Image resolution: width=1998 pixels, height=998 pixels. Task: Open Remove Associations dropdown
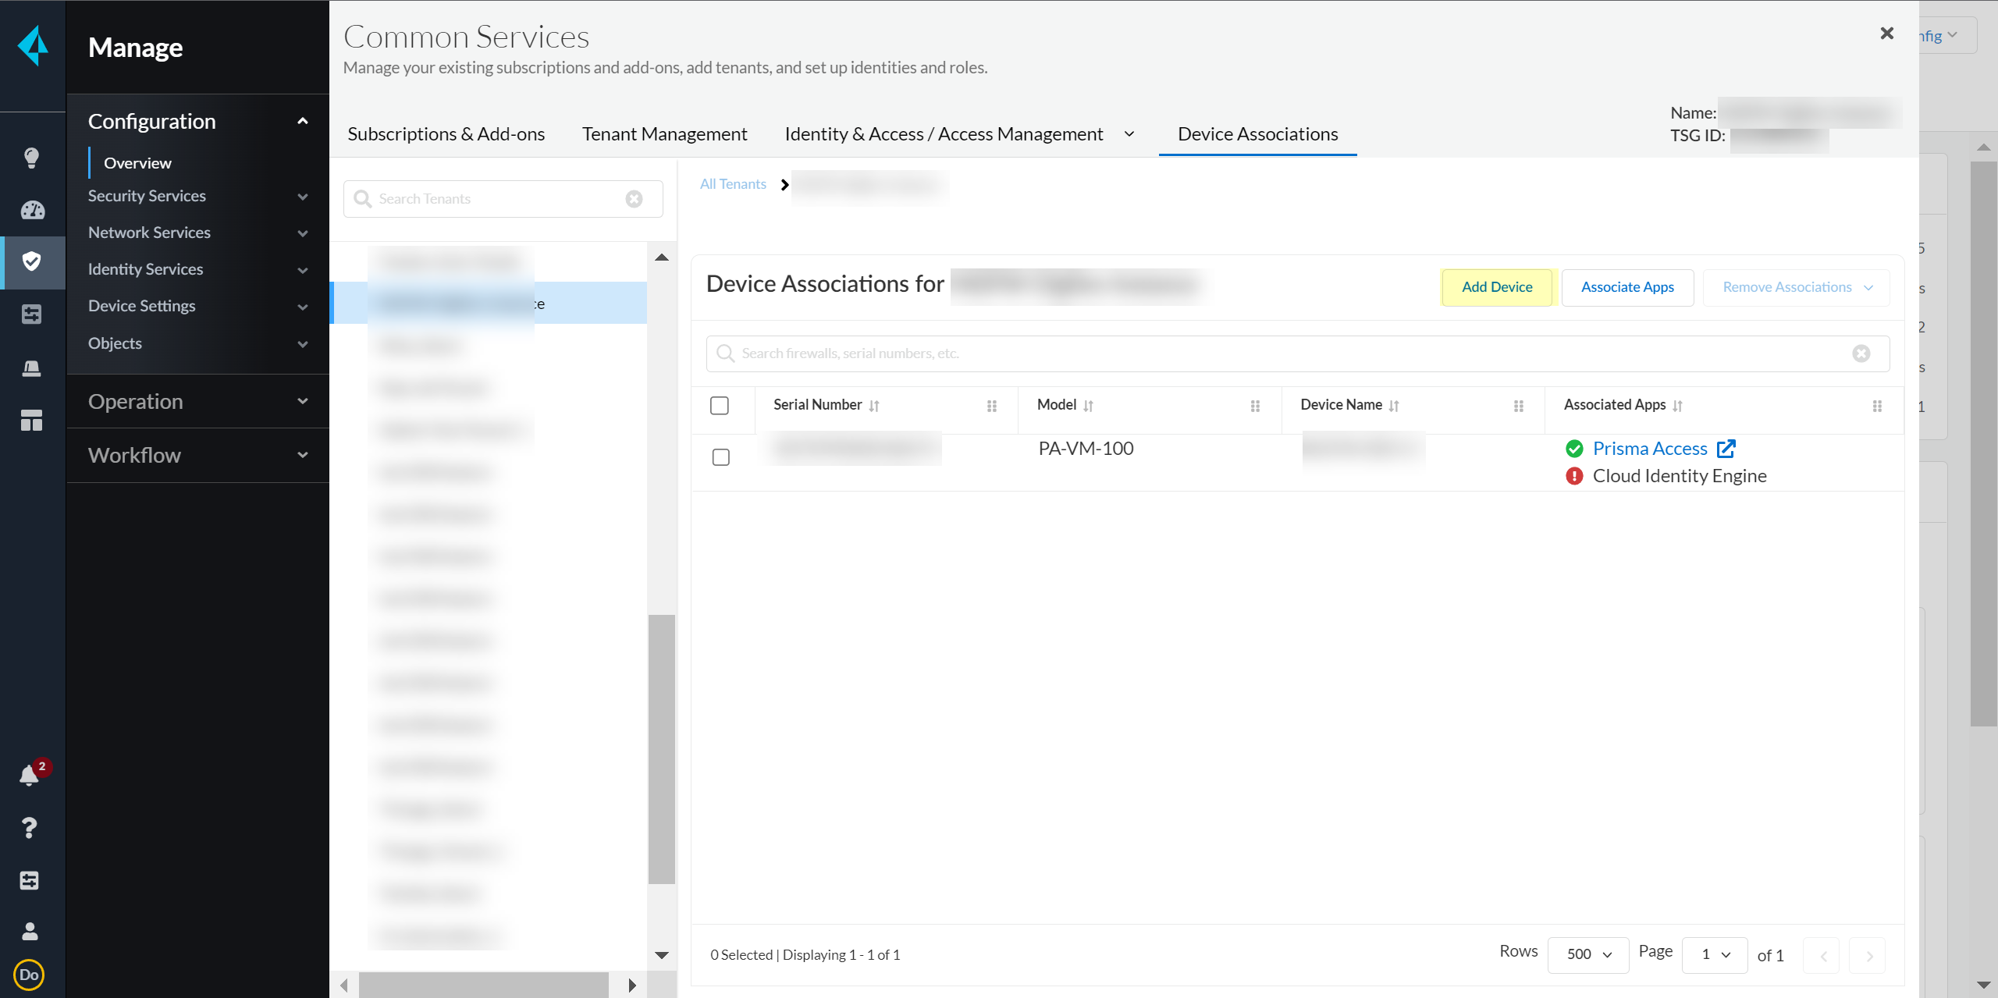[x=1796, y=287]
